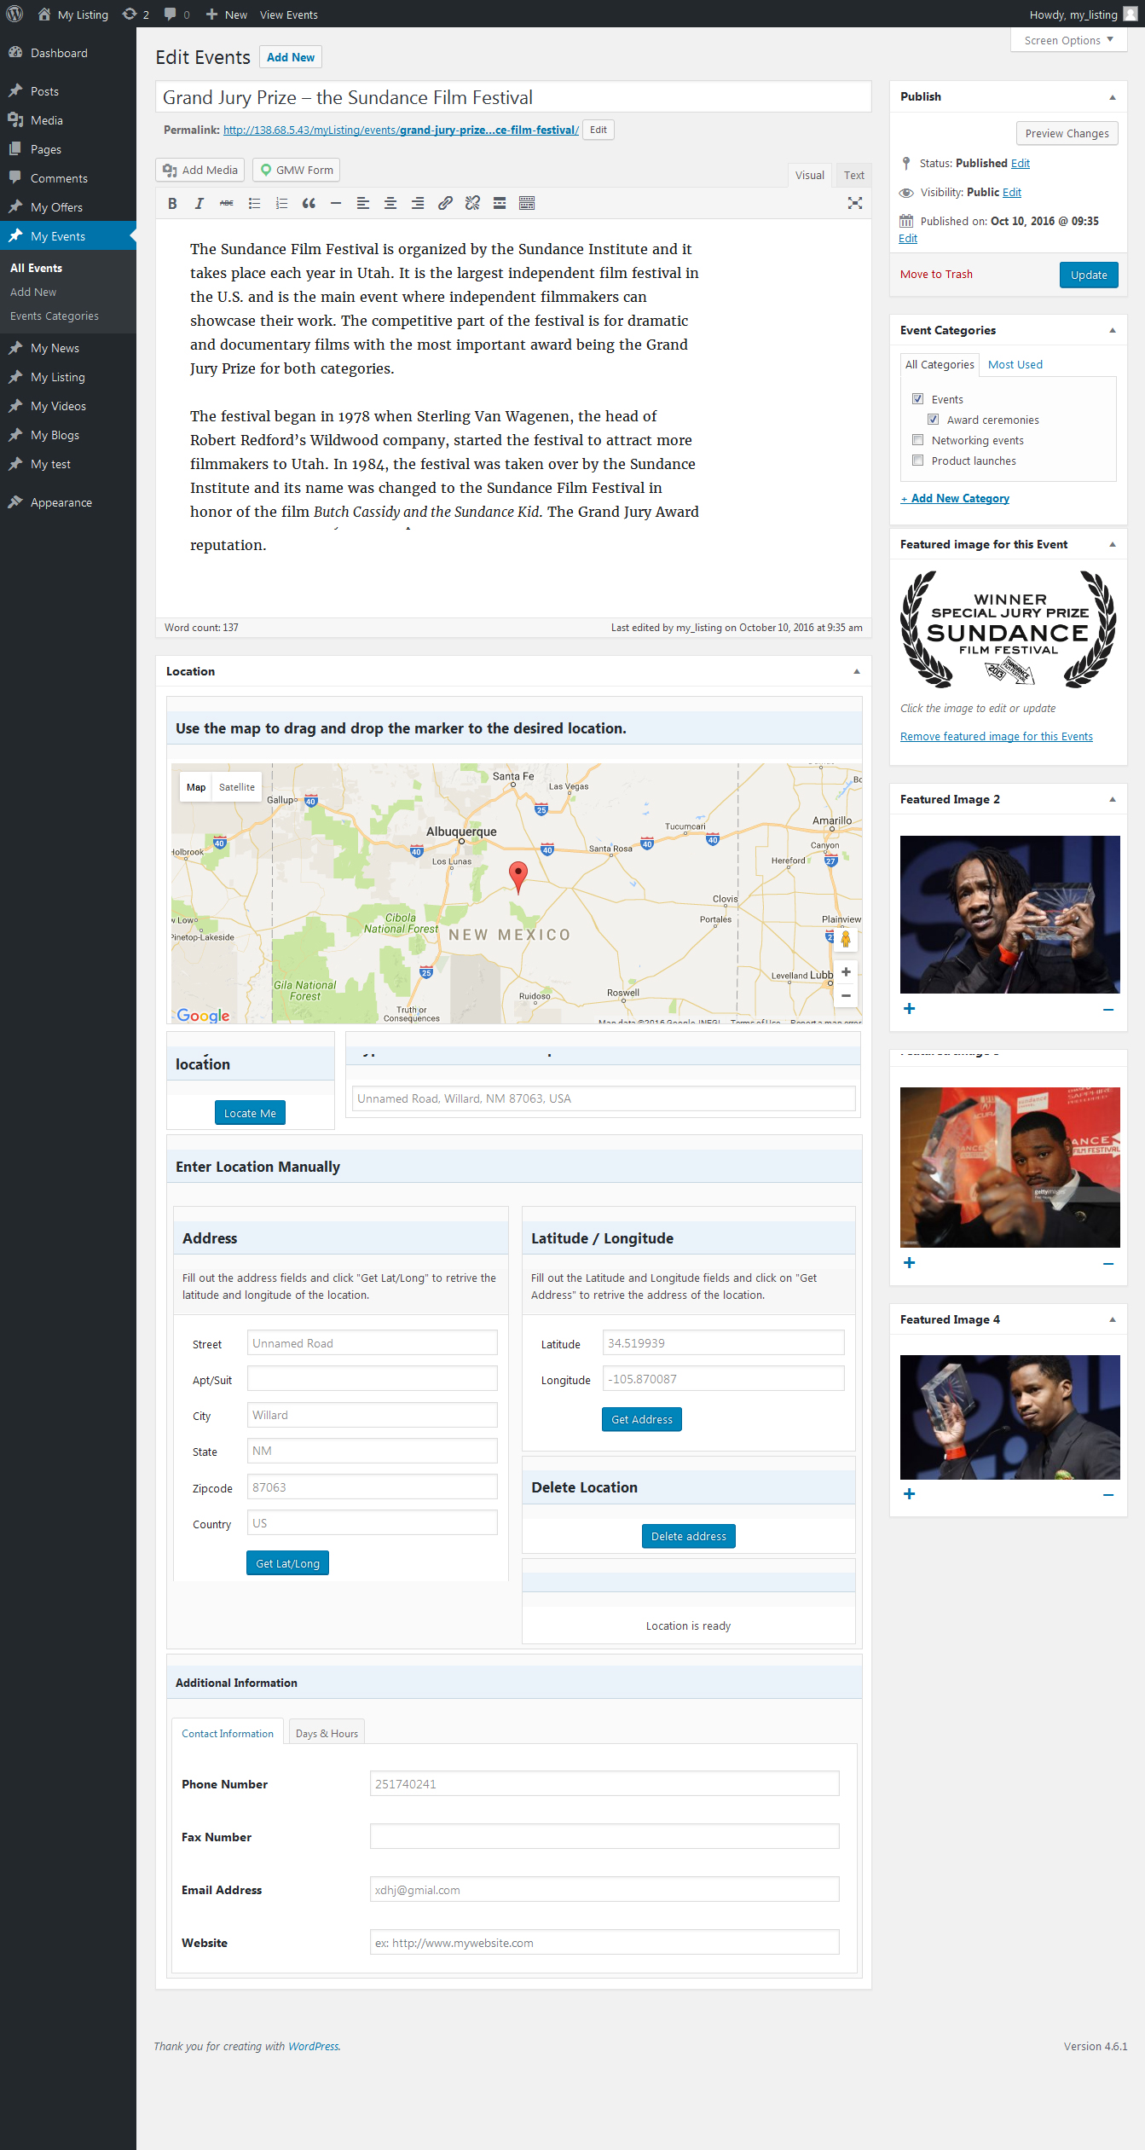Image resolution: width=1145 pixels, height=2150 pixels.
Task: Click plus icon under Featured Image 2
Action: click(910, 1009)
